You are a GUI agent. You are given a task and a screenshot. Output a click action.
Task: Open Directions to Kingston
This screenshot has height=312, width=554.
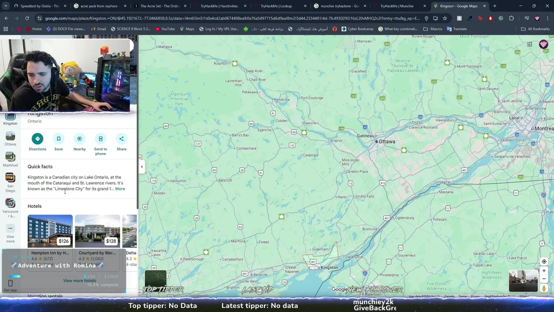(37, 142)
